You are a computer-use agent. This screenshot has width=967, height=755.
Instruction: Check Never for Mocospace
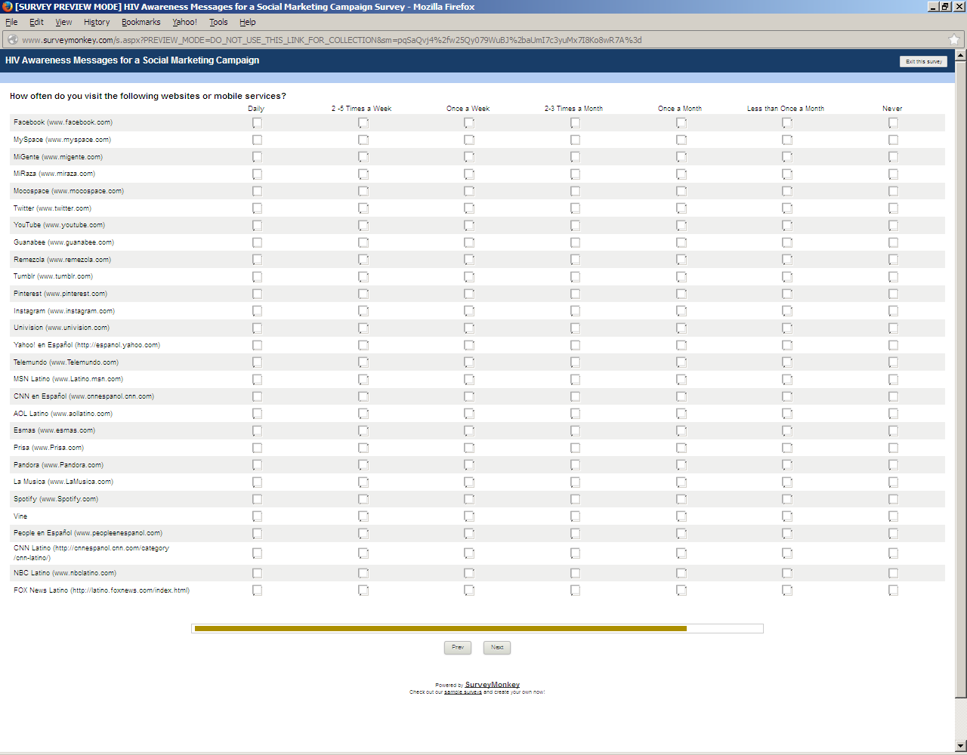[x=893, y=191]
